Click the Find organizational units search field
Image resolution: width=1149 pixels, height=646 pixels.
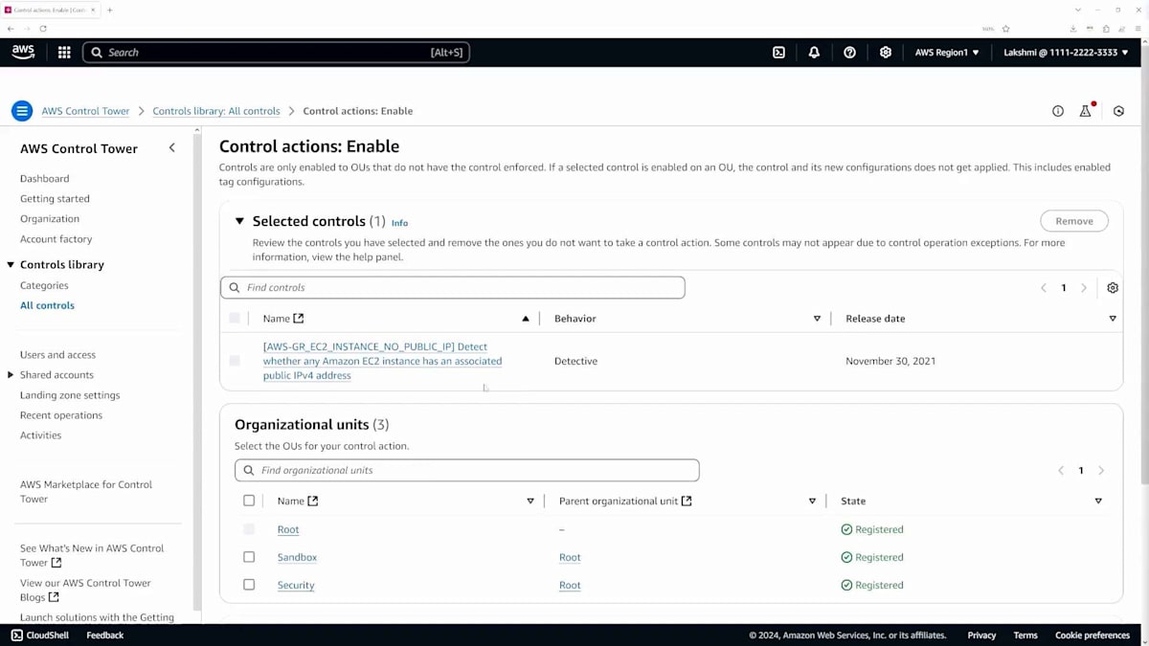coord(467,470)
